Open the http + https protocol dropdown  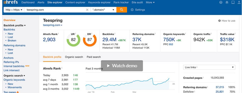pyautogui.click(x=14, y=10)
